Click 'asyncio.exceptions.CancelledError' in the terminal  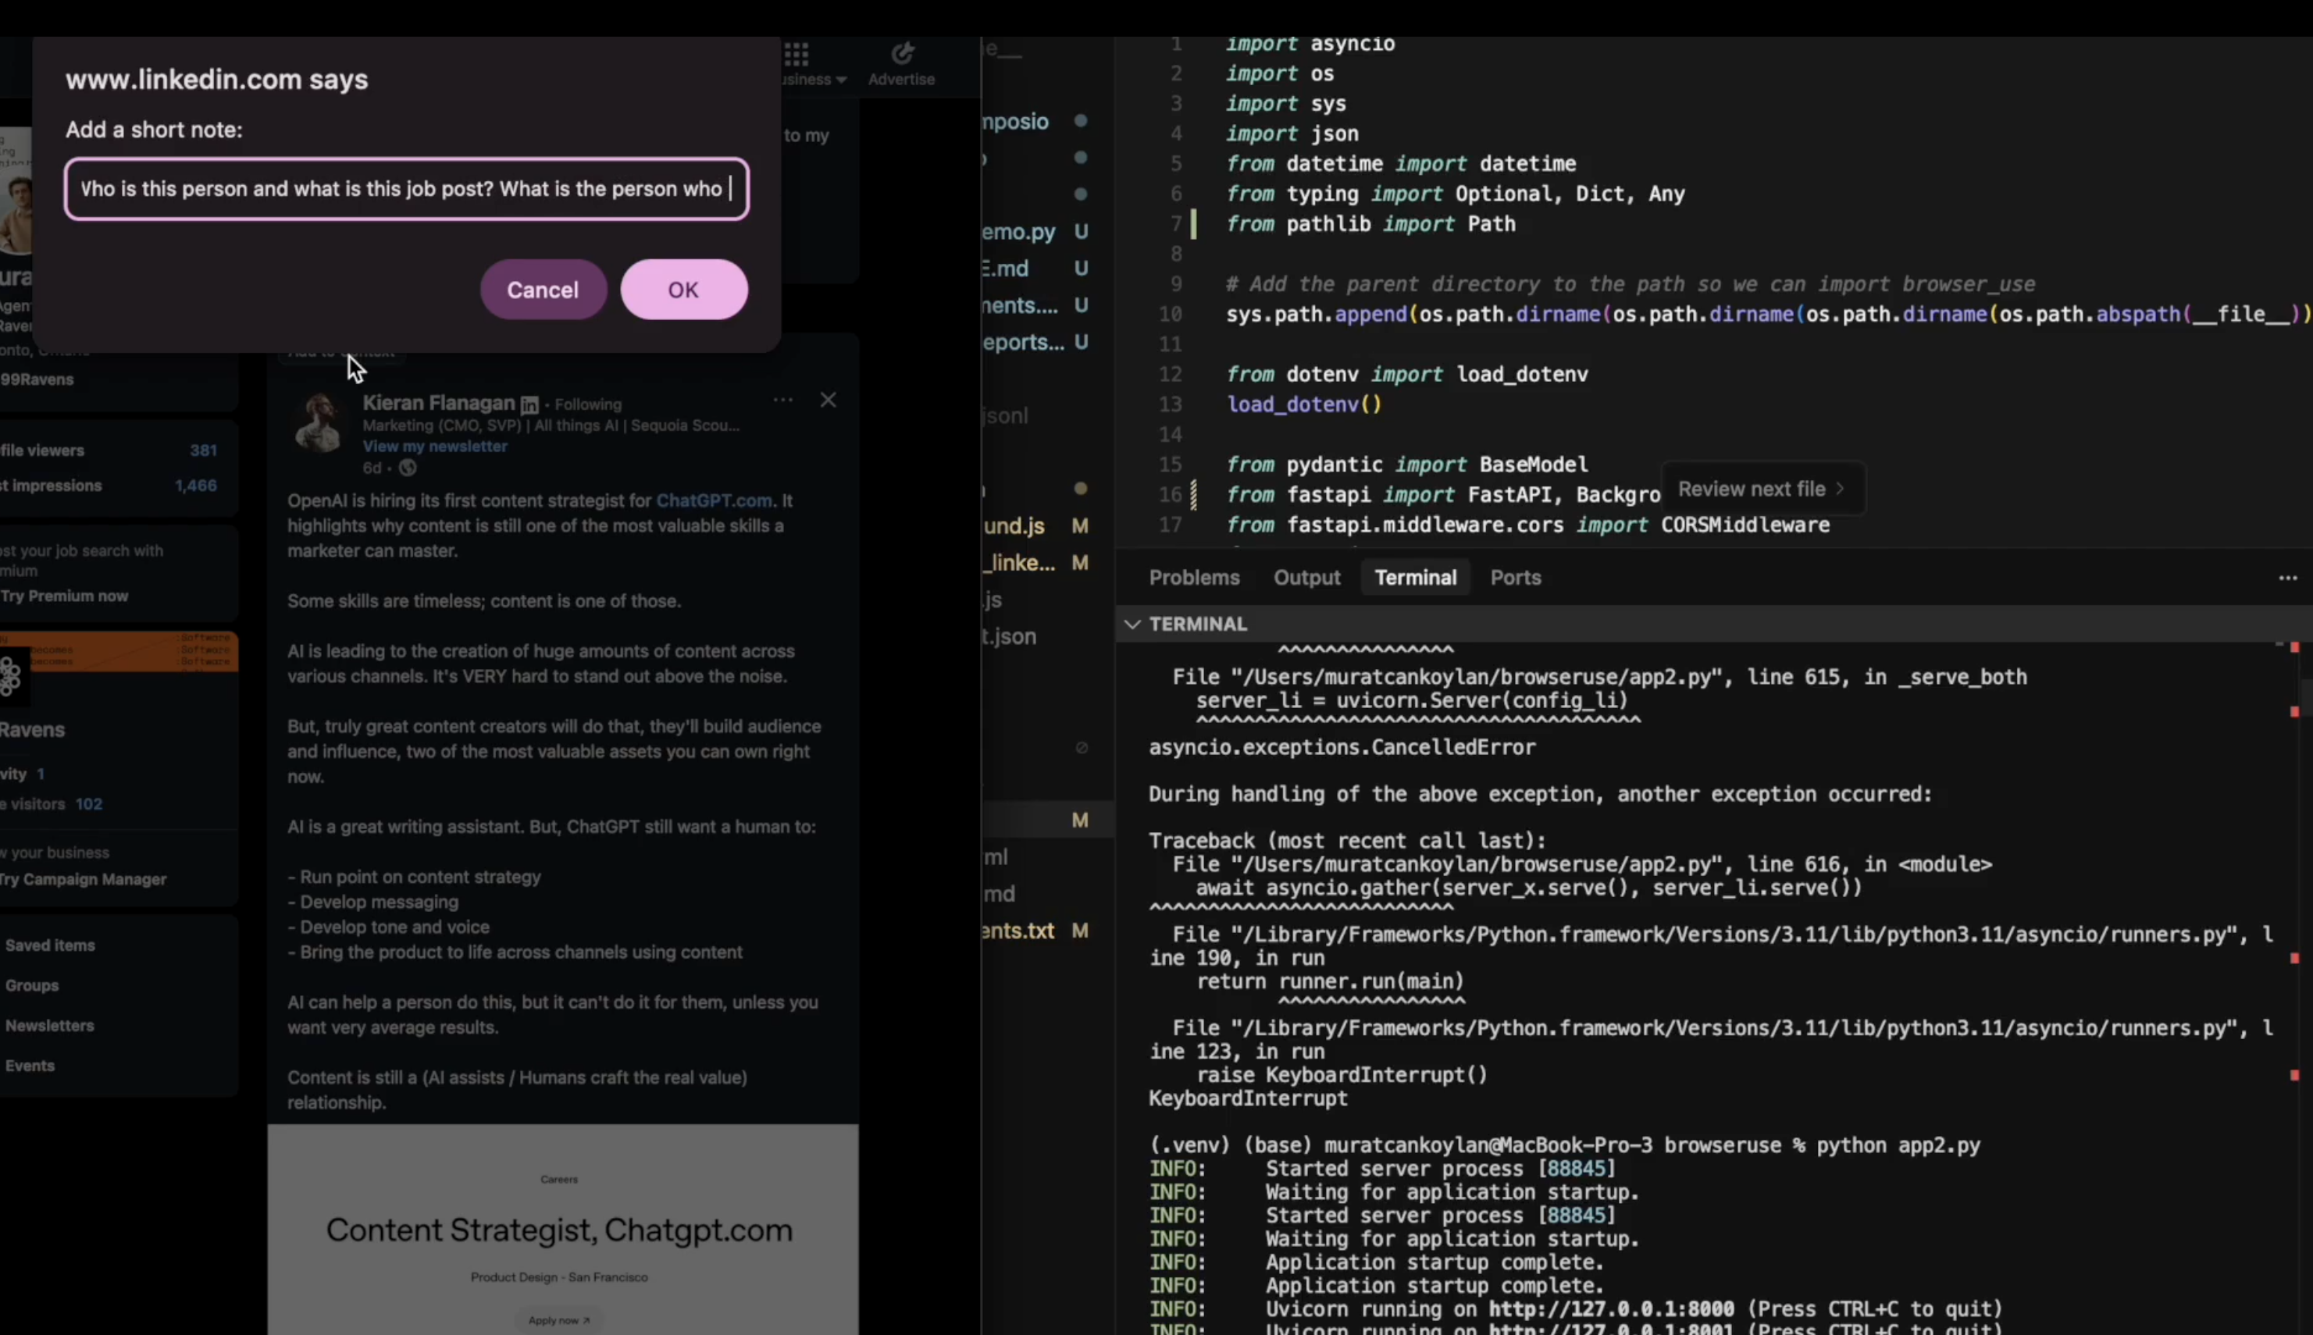coord(1342,748)
